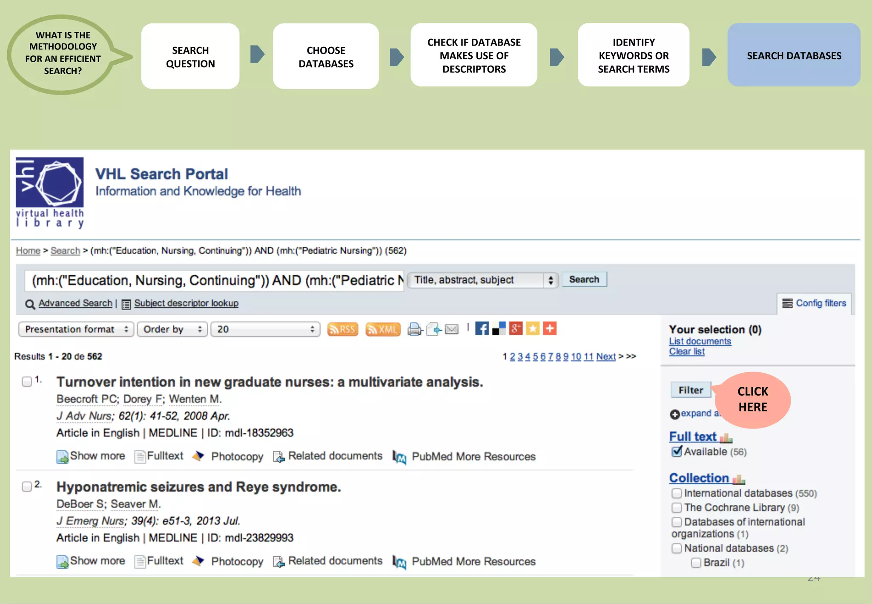Click the Advanced Search magnifier icon
This screenshot has height=604, width=872.
pyautogui.click(x=30, y=304)
